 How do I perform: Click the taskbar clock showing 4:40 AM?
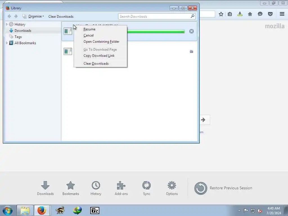pos(274,211)
